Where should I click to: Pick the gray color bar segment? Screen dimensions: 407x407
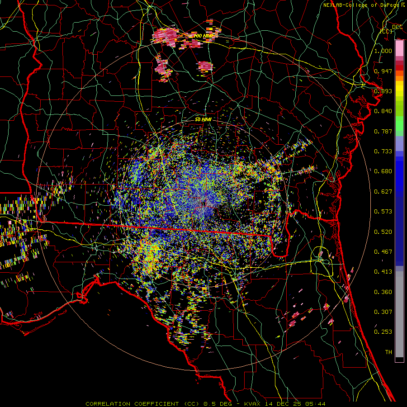399,314
